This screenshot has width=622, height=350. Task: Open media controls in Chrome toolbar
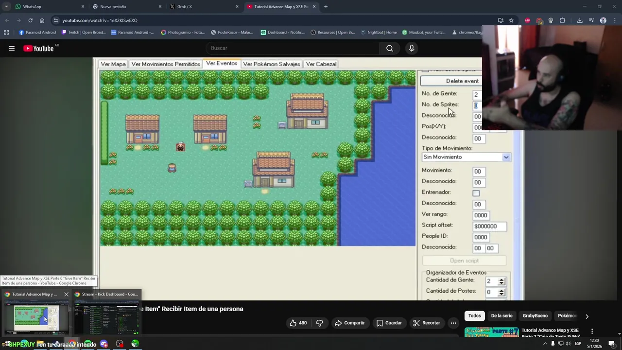pyautogui.click(x=591, y=20)
